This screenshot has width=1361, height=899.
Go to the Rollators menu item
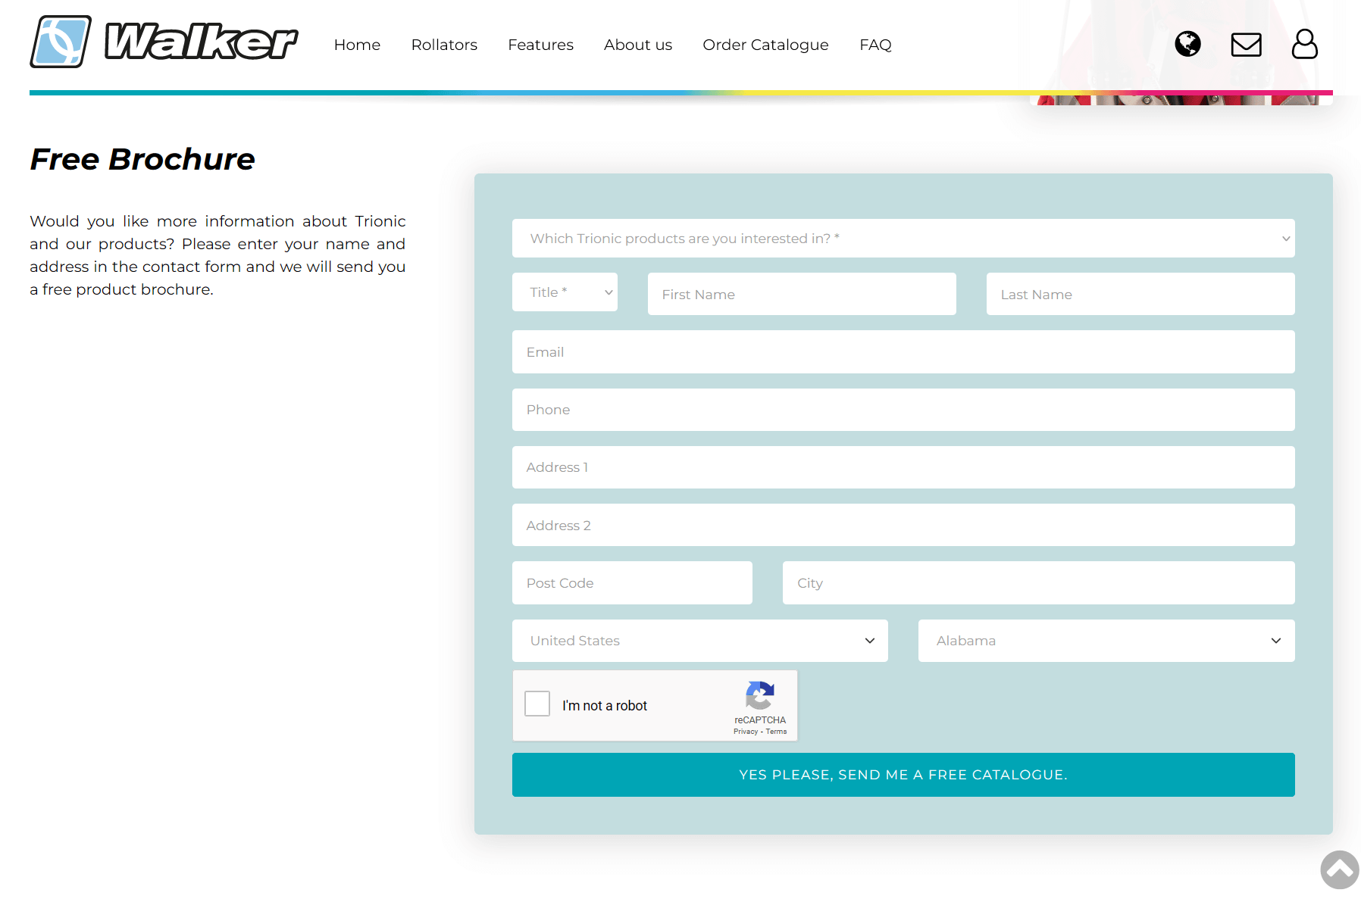(x=444, y=45)
